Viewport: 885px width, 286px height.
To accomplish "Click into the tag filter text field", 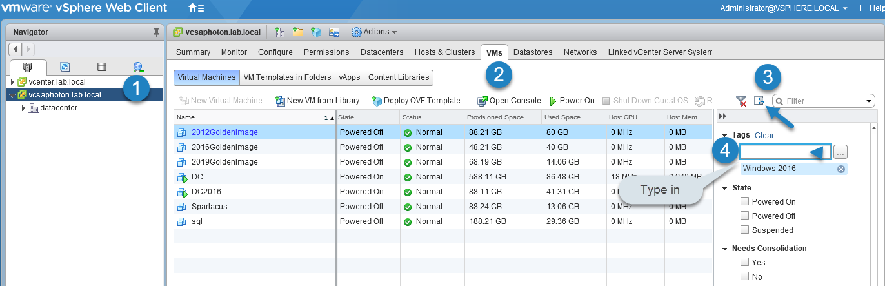I will (x=786, y=152).
